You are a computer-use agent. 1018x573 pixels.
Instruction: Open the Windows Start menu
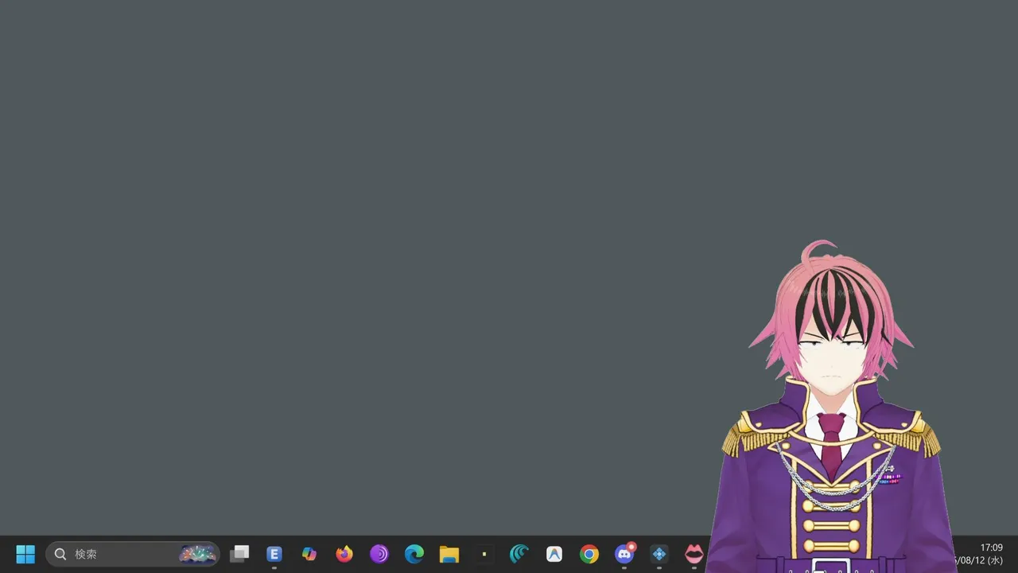click(x=25, y=554)
